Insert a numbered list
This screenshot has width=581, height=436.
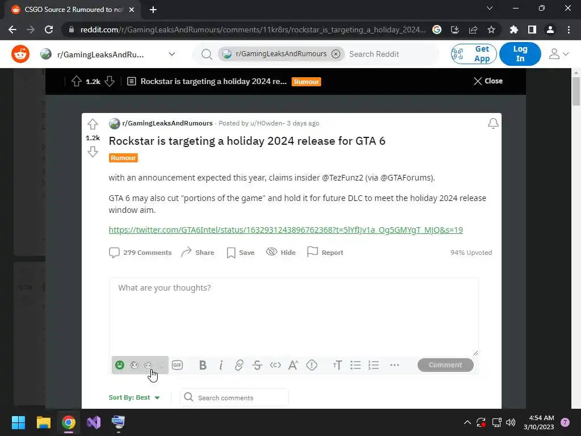373,365
